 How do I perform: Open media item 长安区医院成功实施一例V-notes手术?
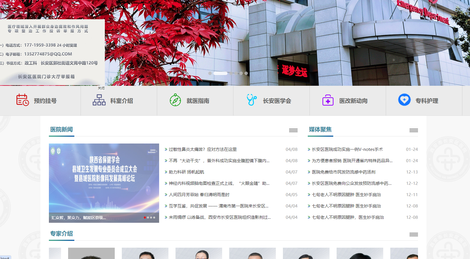tap(347, 149)
